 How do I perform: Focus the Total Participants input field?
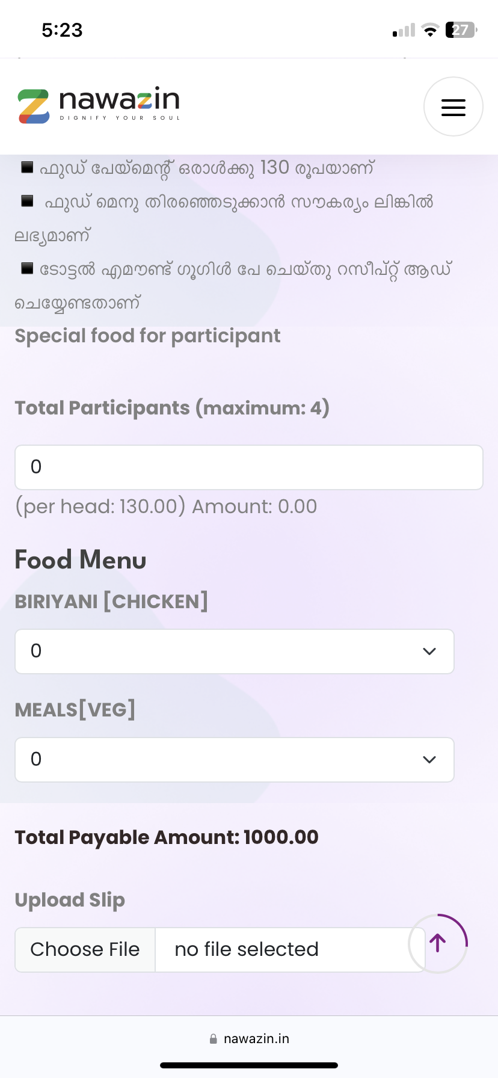(x=248, y=467)
